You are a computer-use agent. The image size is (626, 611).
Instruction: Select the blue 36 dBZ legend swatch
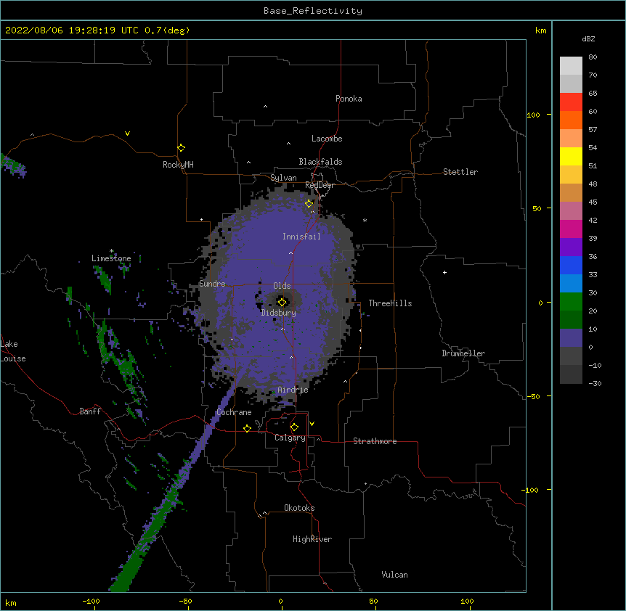(x=571, y=265)
